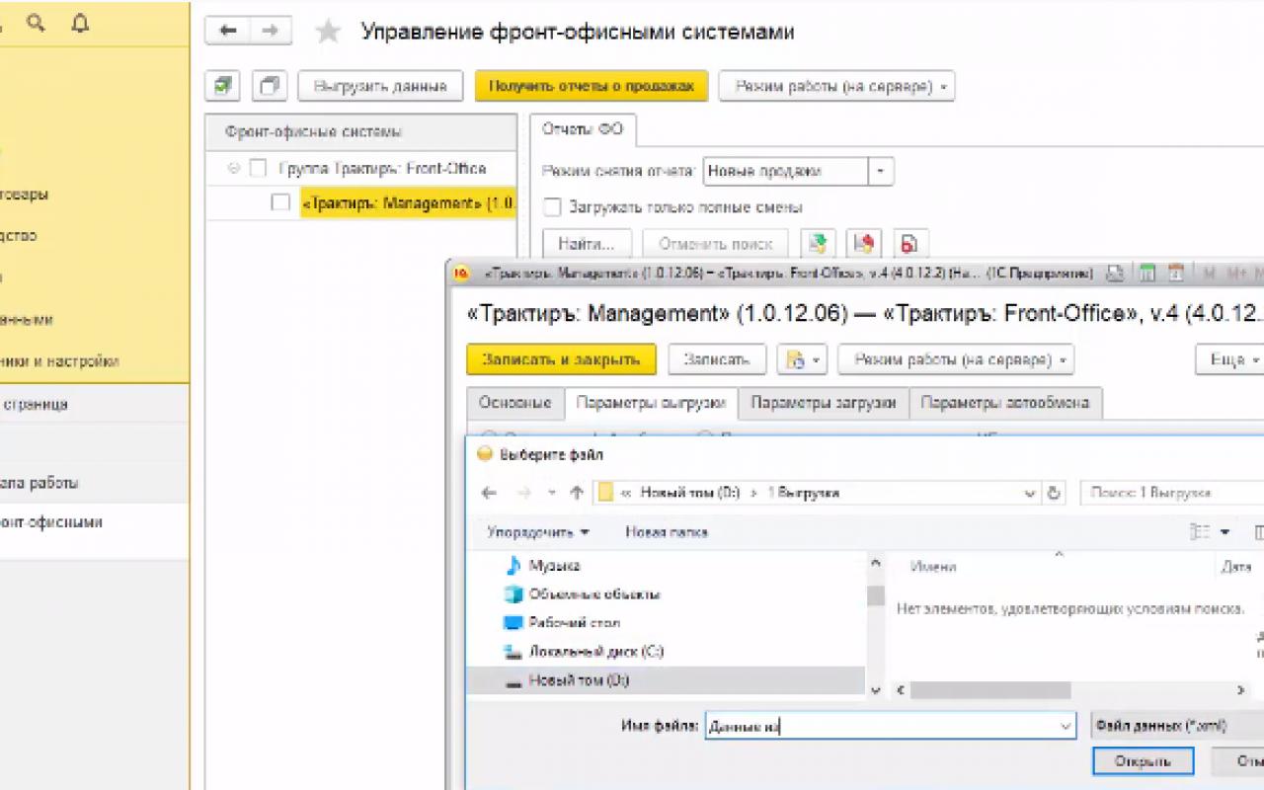Click Получить отчеты о продажах button
1264x790 pixels.
pyautogui.click(x=592, y=86)
